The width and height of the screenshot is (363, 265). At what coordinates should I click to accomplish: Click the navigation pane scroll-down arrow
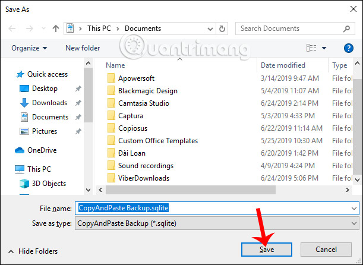pyautogui.click(x=88, y=190)
